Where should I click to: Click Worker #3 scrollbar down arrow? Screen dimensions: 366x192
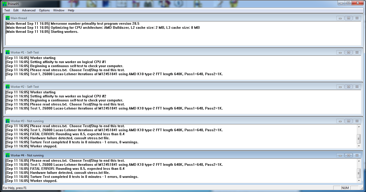point(359,146)
